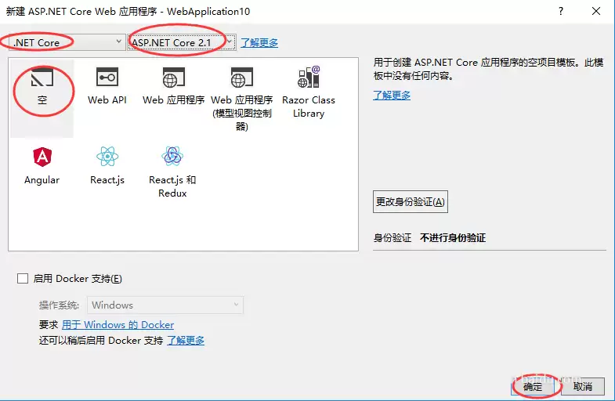Close the new ASP.NET Core dialog

click(596, 11)
